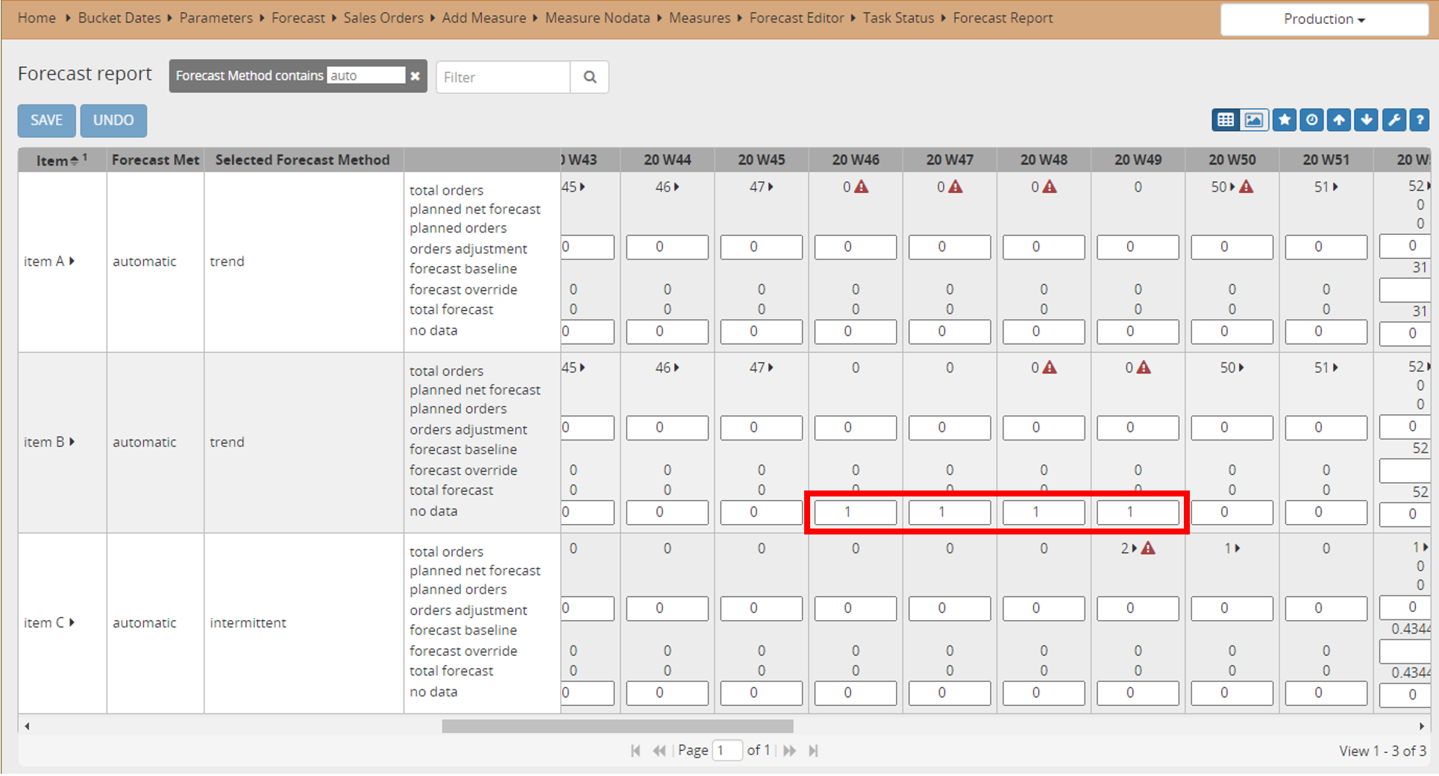The height and width of the screenshot is (776, 1439).
Task: Switch to table display mode
Action: point(1225,120)
